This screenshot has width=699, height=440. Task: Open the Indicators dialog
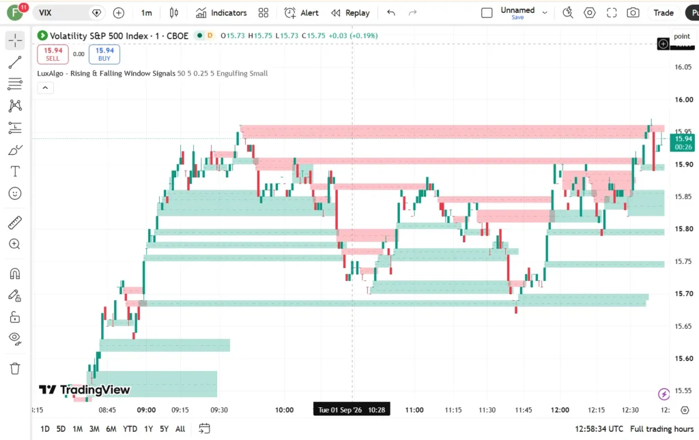pyautogui.click(x=221, y=13)
